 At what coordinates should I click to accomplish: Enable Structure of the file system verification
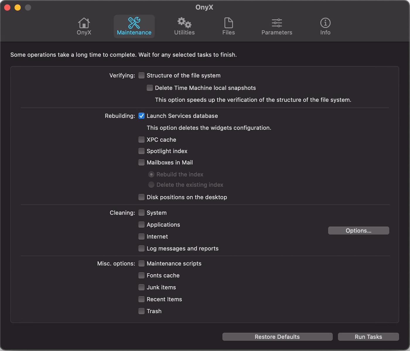141,76
